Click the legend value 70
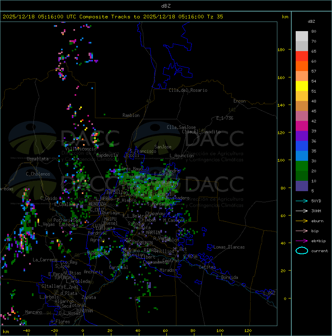This screenshot has height=336, width=332. click(314, 41)
